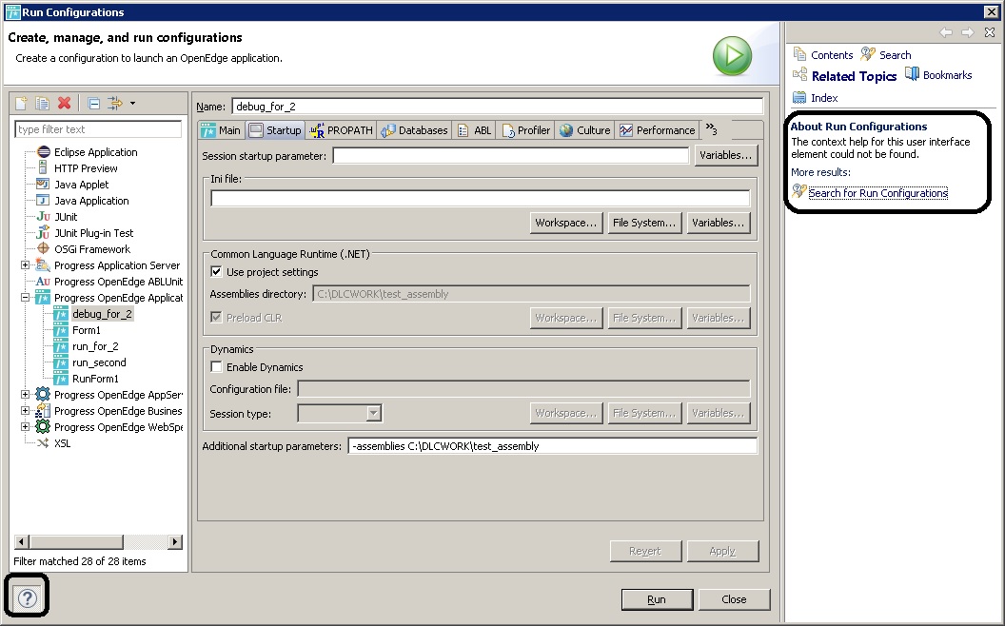This screenshot has width=1005, height=626.
Task: Select debug_for_2 configuration
Action: pyautogui.click(x=102, y=314)
